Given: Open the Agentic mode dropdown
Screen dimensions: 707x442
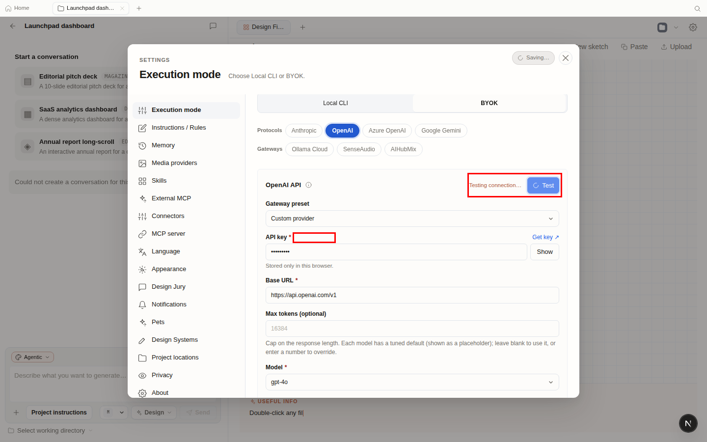Looking at the screenshot, I should [33, 357].
